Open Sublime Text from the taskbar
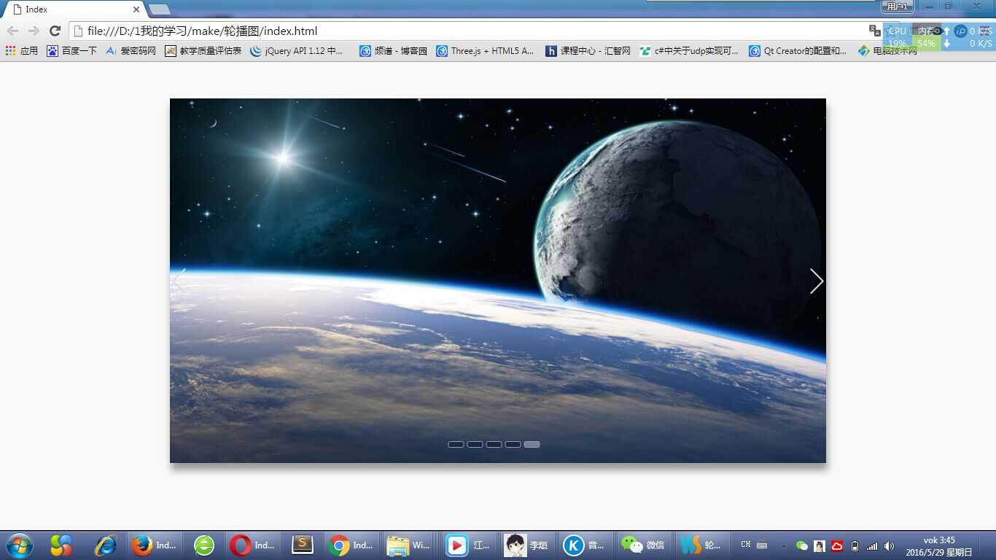 click(303, 545)
